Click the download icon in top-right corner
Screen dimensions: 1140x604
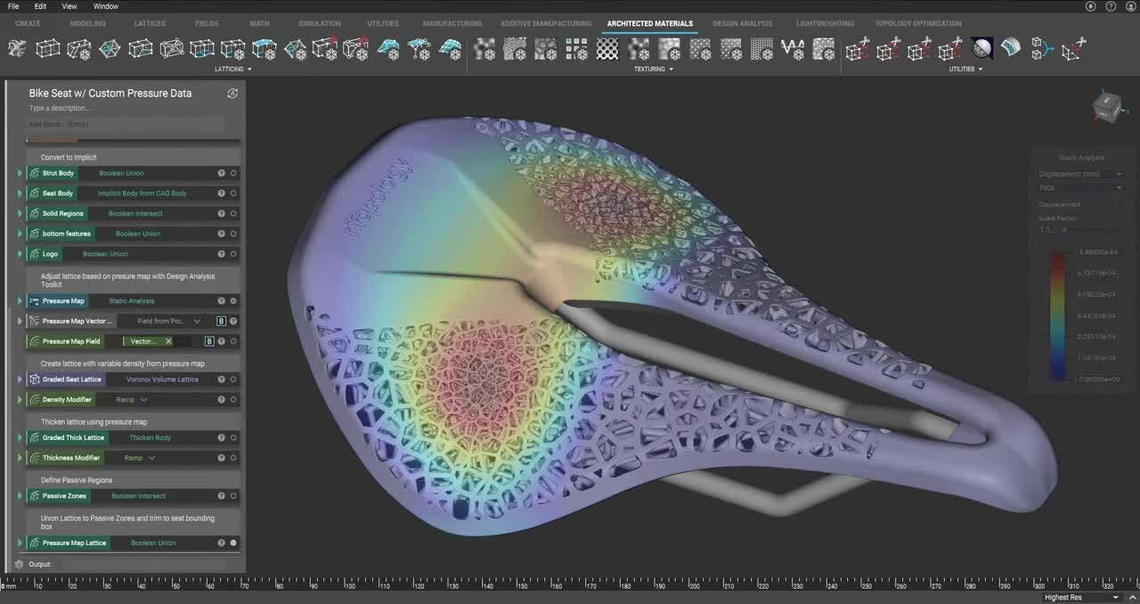click(x=1091, y=6)
